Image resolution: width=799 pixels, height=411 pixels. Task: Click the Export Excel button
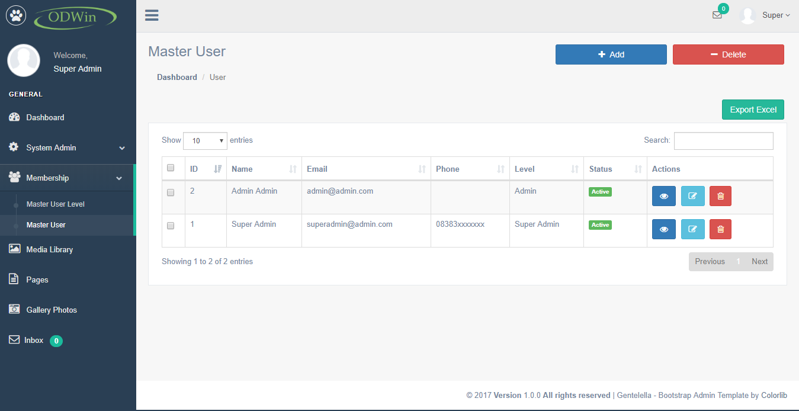[753, 110]
